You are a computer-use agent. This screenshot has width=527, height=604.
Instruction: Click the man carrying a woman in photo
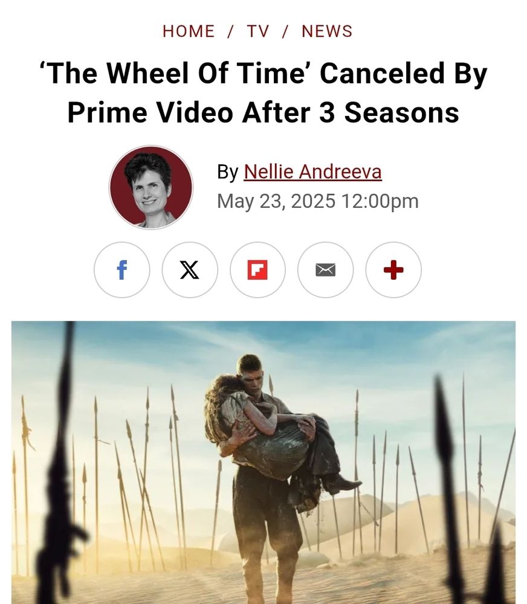(276, 474)
